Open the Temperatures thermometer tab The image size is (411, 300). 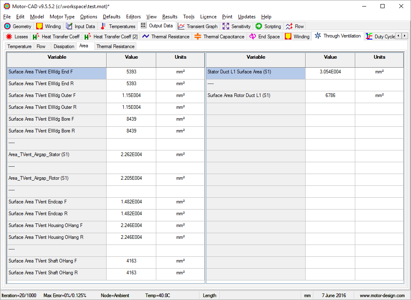click(118, 26)
